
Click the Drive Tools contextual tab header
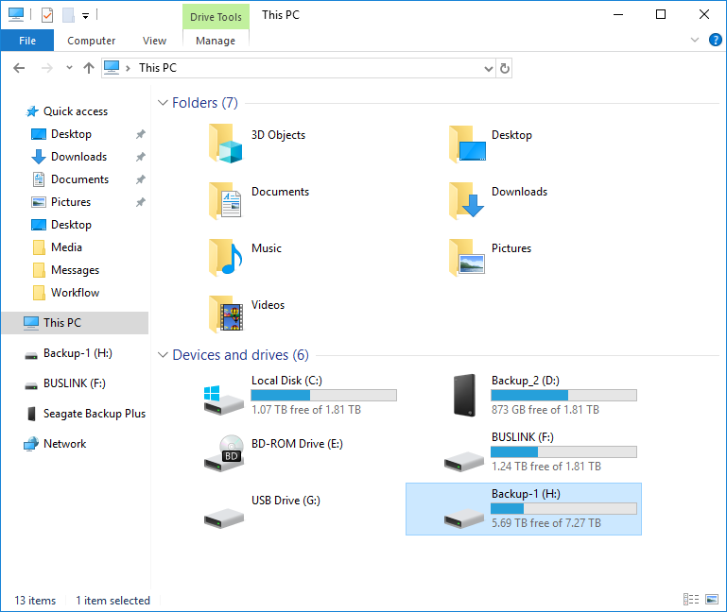216,17
